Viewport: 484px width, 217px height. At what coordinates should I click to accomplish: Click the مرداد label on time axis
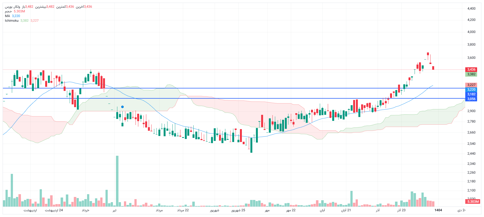pos(159,210)
